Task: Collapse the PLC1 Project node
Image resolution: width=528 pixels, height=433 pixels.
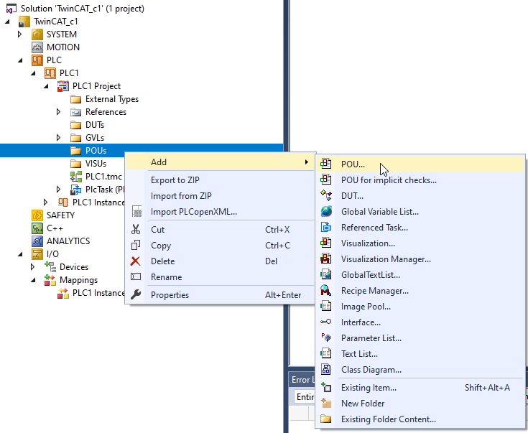Action: (x=46, y=86)
